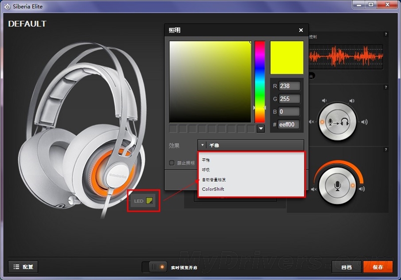
Task: Click the 回档 revert button
Action: point(346,267)
